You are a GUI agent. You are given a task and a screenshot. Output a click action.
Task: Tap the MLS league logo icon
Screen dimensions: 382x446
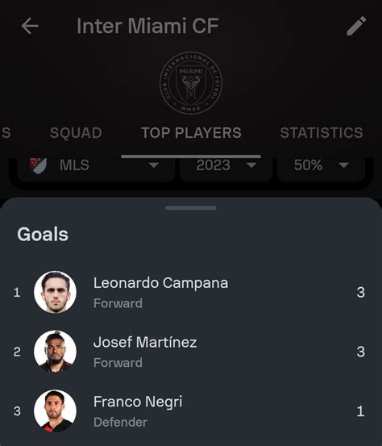[39, 165]
